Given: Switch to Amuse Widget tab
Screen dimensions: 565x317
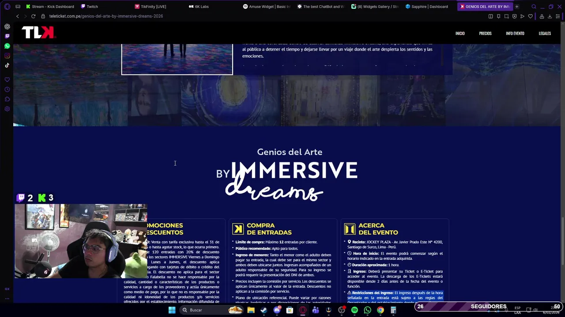Looking at the screenshot, I should [267, 7].
